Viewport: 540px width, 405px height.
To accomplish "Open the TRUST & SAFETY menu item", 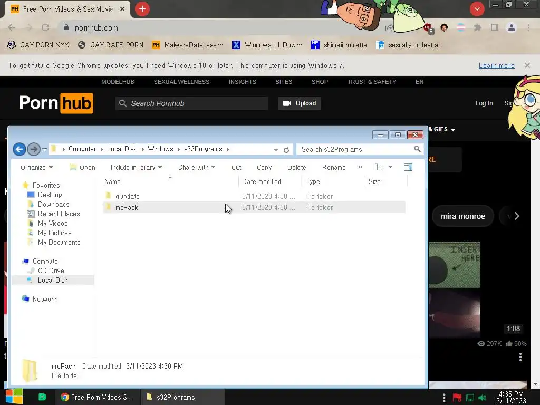I will [372, 82].
